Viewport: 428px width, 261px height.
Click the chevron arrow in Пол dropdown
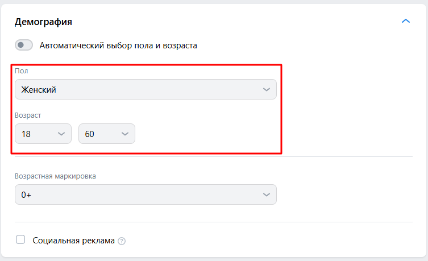click(x=267, y=89)
